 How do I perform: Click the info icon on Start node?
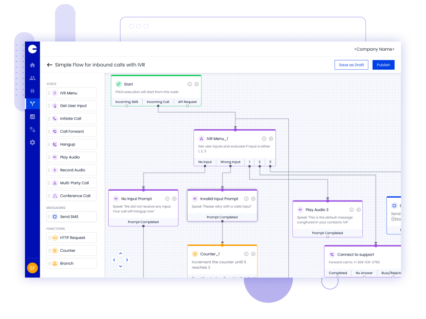pyautogui.click(x=190, y=84)
